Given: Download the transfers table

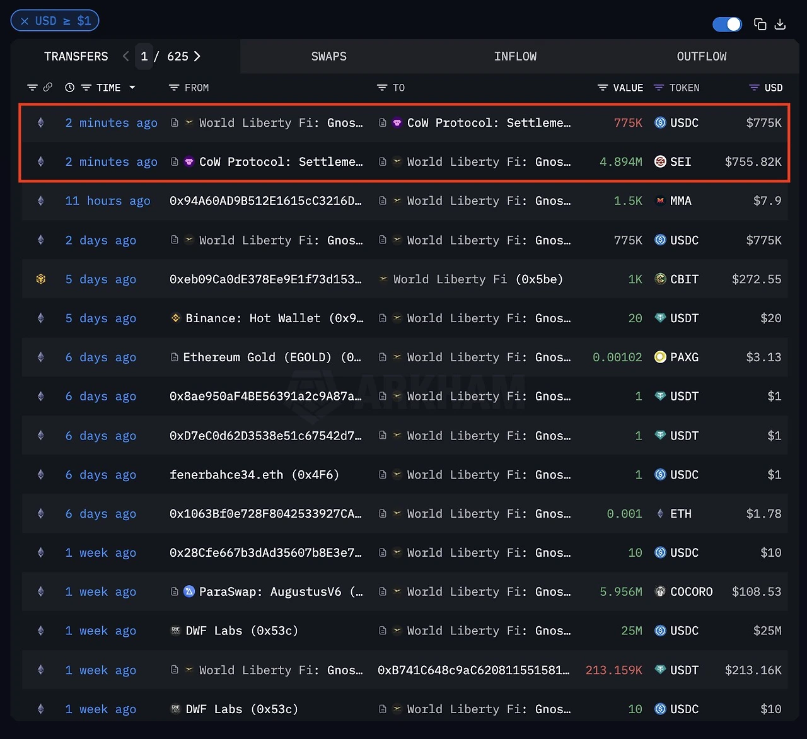Looking at the screenshot, I should pos(780,24).
